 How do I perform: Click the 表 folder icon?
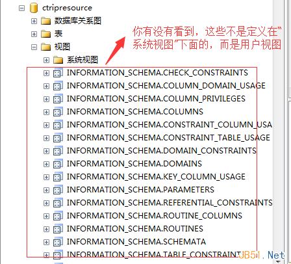[45, 34]
